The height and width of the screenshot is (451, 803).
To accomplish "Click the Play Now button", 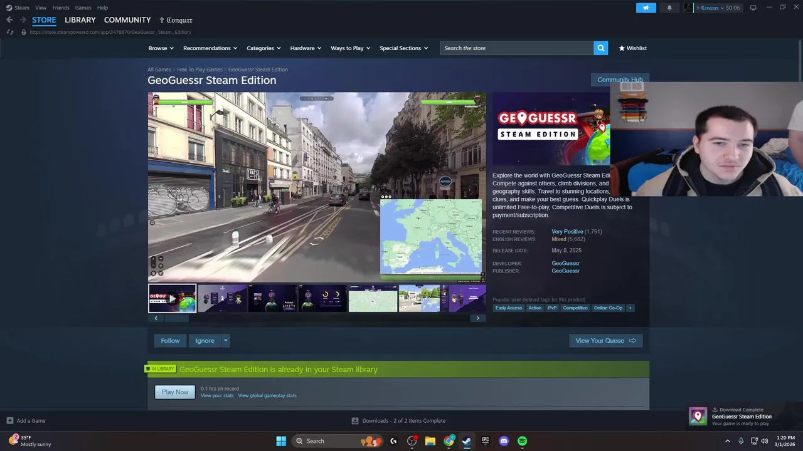I will [175, 392].
